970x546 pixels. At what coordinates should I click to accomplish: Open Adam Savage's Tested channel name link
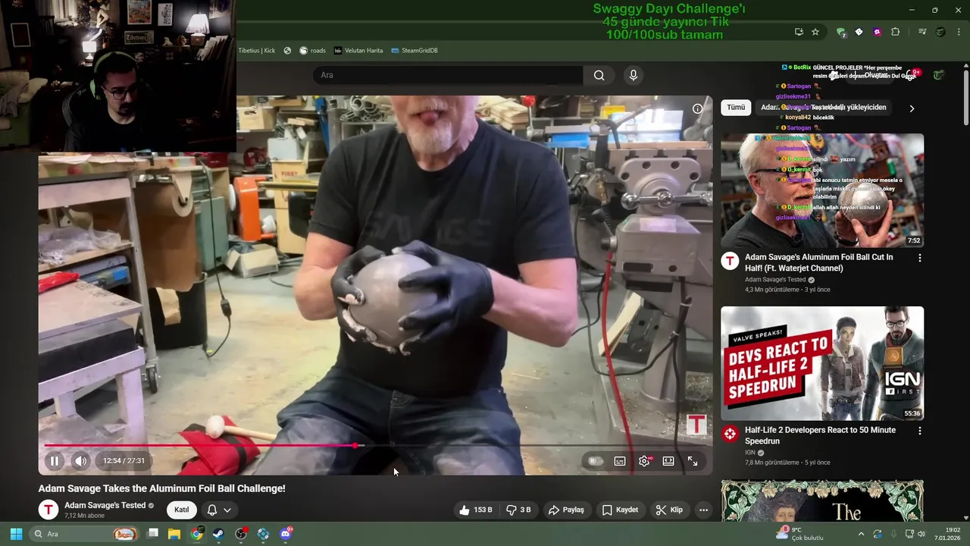(105, 505)
